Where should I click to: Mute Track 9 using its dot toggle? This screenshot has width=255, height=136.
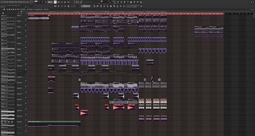(x=26, y=64)
